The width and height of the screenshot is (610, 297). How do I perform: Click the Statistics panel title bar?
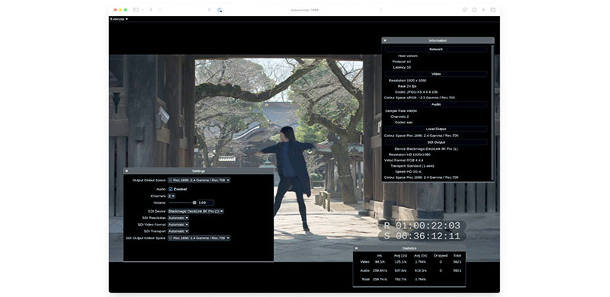point(409,248)
